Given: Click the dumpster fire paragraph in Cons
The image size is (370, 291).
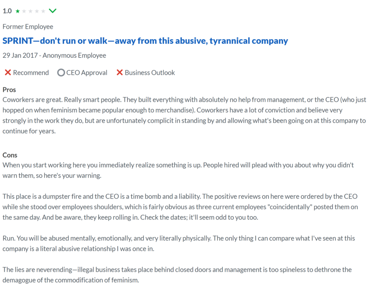Looking at the screenshot, I should [180, 207].
